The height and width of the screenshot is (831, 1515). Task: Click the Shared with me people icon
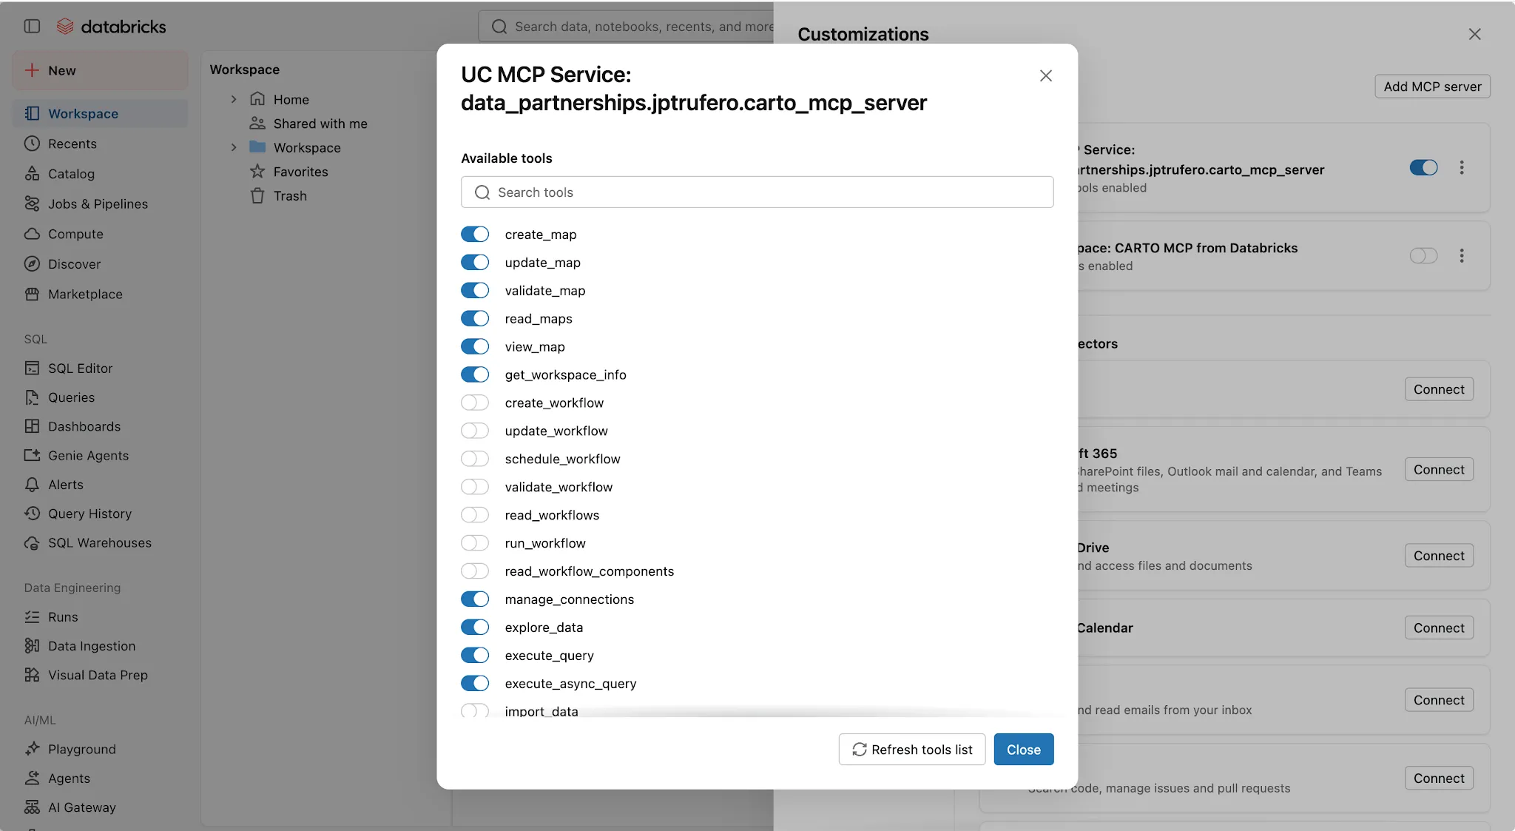click(257, 124)
